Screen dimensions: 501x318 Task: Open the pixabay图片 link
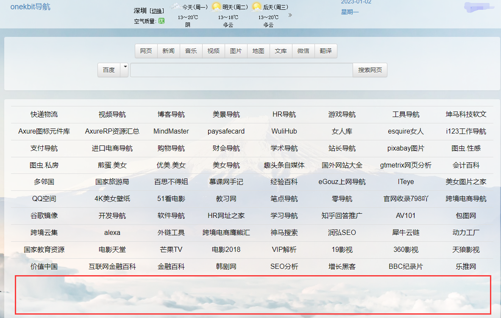click(x=406, y=148)
